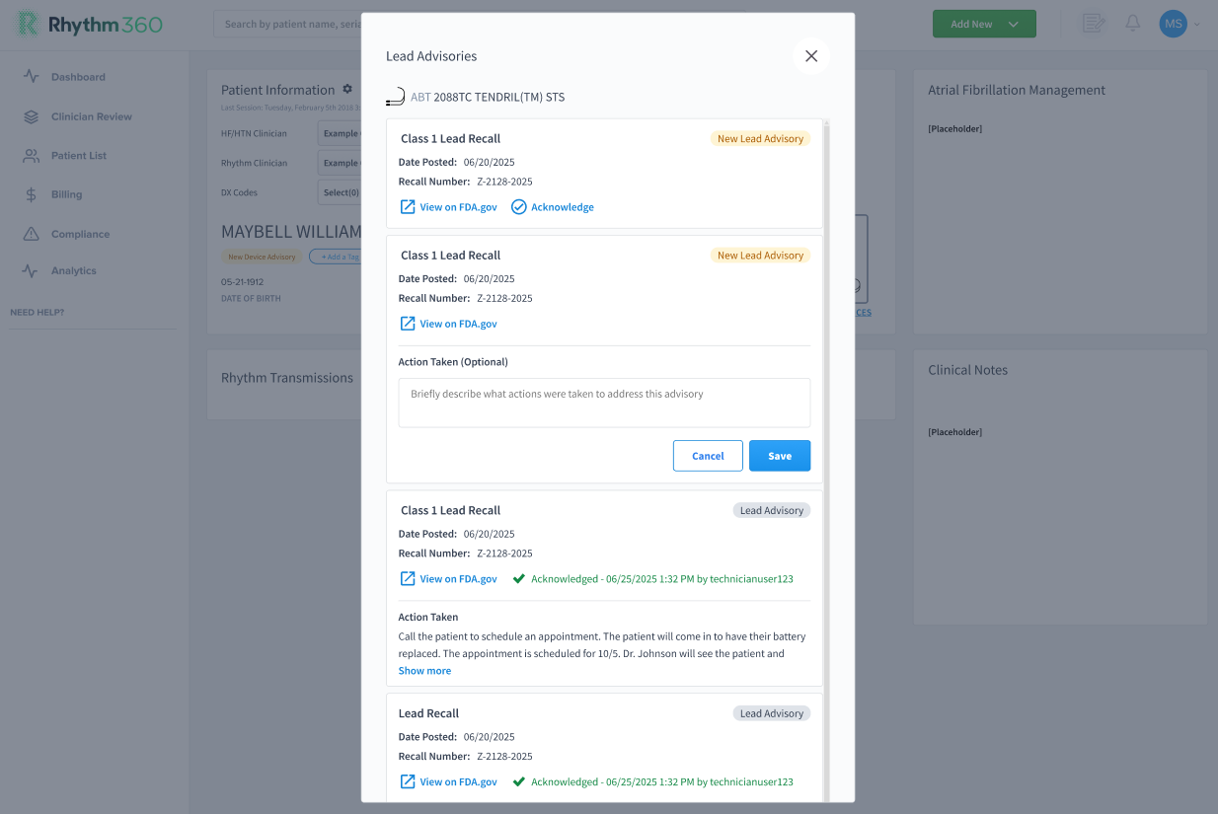The height and width of the screenshot is (814, 1218).
Task: Click into the Action Taken text box
Action: click(604, 403)
